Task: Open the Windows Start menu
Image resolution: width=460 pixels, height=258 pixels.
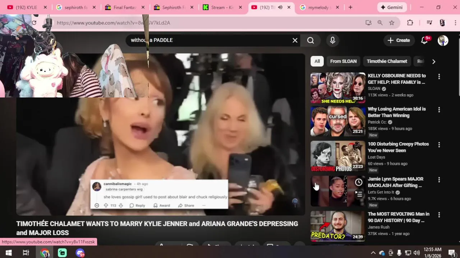Action: (x=8, y=253)
